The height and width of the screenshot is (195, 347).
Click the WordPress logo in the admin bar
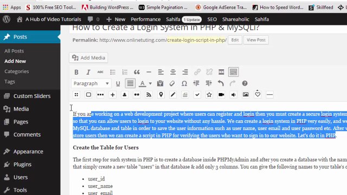[7, 19]
